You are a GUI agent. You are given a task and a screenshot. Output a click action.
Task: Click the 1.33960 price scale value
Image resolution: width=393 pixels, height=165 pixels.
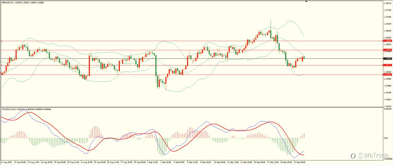388,79
